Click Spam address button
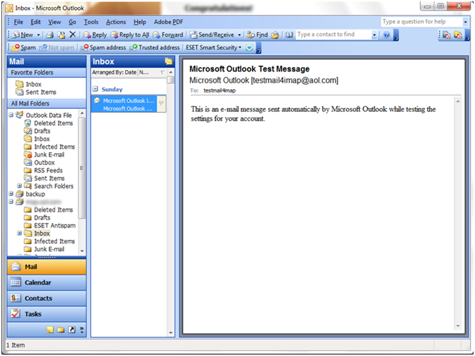Image resolution: width=475 pixels, height=356 pixels. 103,47
